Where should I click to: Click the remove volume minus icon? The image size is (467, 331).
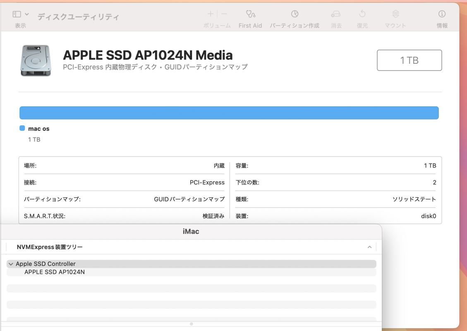pyautogui.click(x=224, y=14)
